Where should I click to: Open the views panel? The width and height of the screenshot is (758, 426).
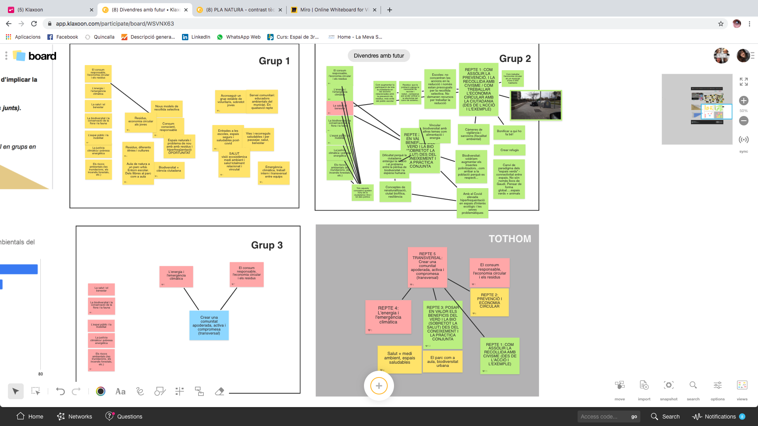[742, 385]
